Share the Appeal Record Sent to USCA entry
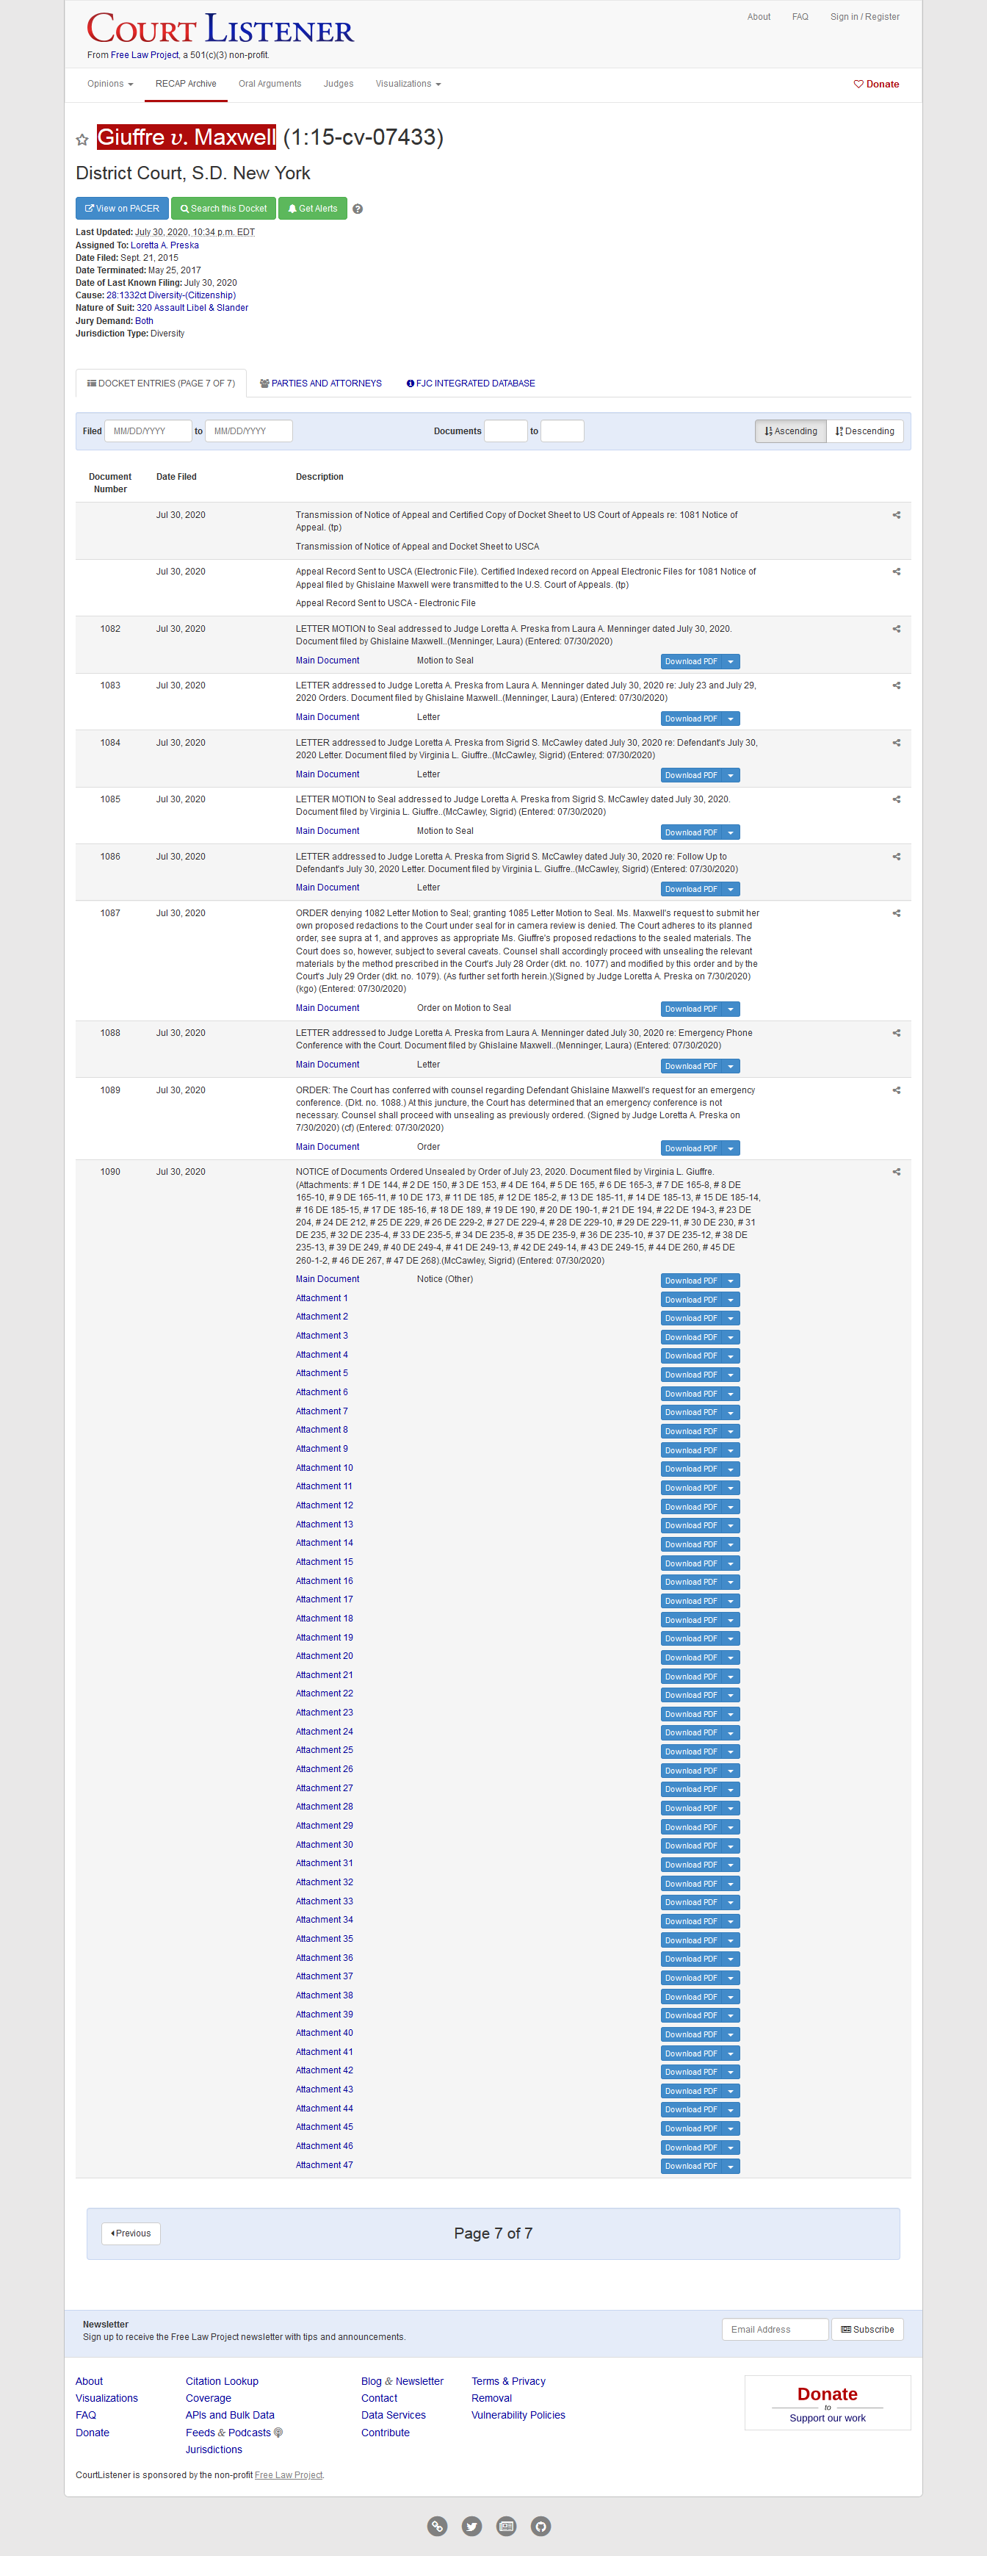This screenshot has width=987, height=2556. coord(896,572)
